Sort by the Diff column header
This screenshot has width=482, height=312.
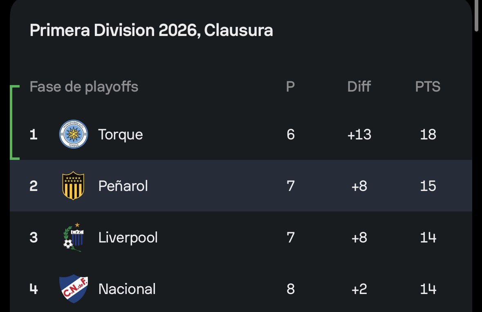(359, 87)
